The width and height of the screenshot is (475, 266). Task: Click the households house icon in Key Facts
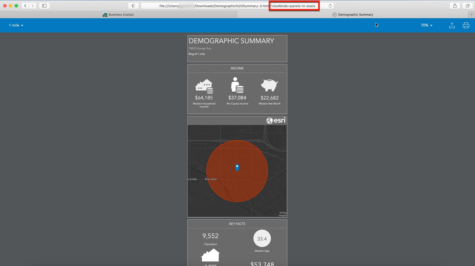coord(210,255)
